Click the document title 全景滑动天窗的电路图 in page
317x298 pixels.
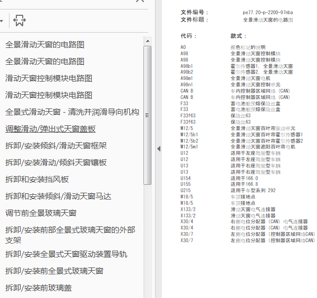point(267,20)
